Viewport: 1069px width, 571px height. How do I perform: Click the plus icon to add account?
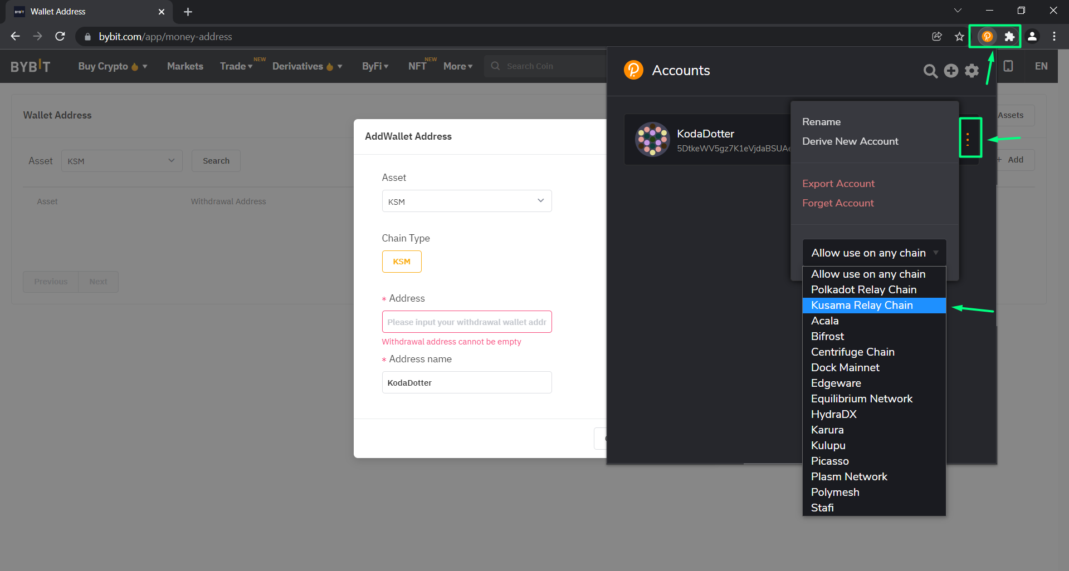(951, 71)
